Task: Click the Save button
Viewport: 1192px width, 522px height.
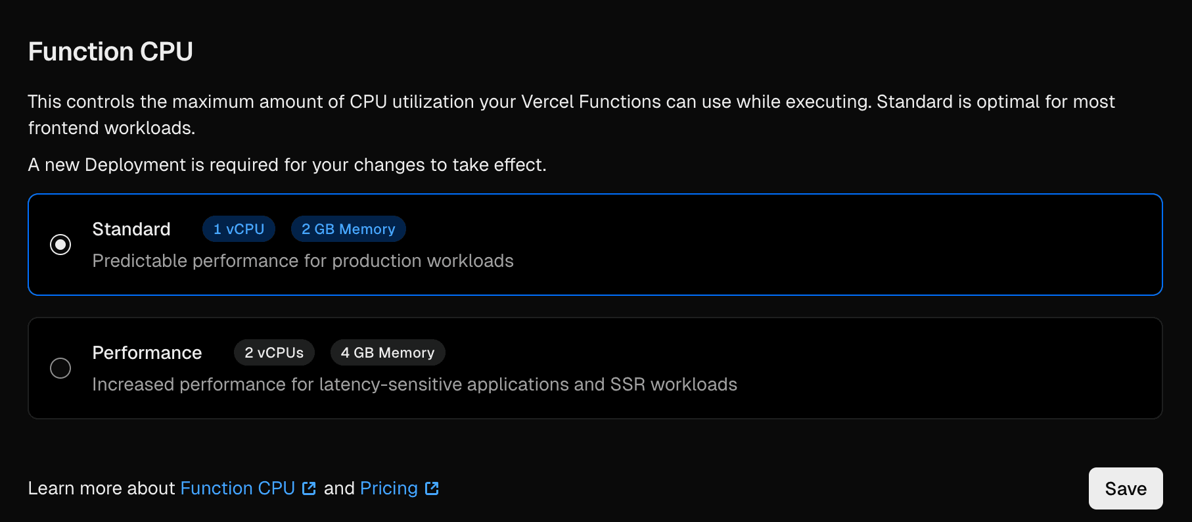Action: coord(1125,488)
